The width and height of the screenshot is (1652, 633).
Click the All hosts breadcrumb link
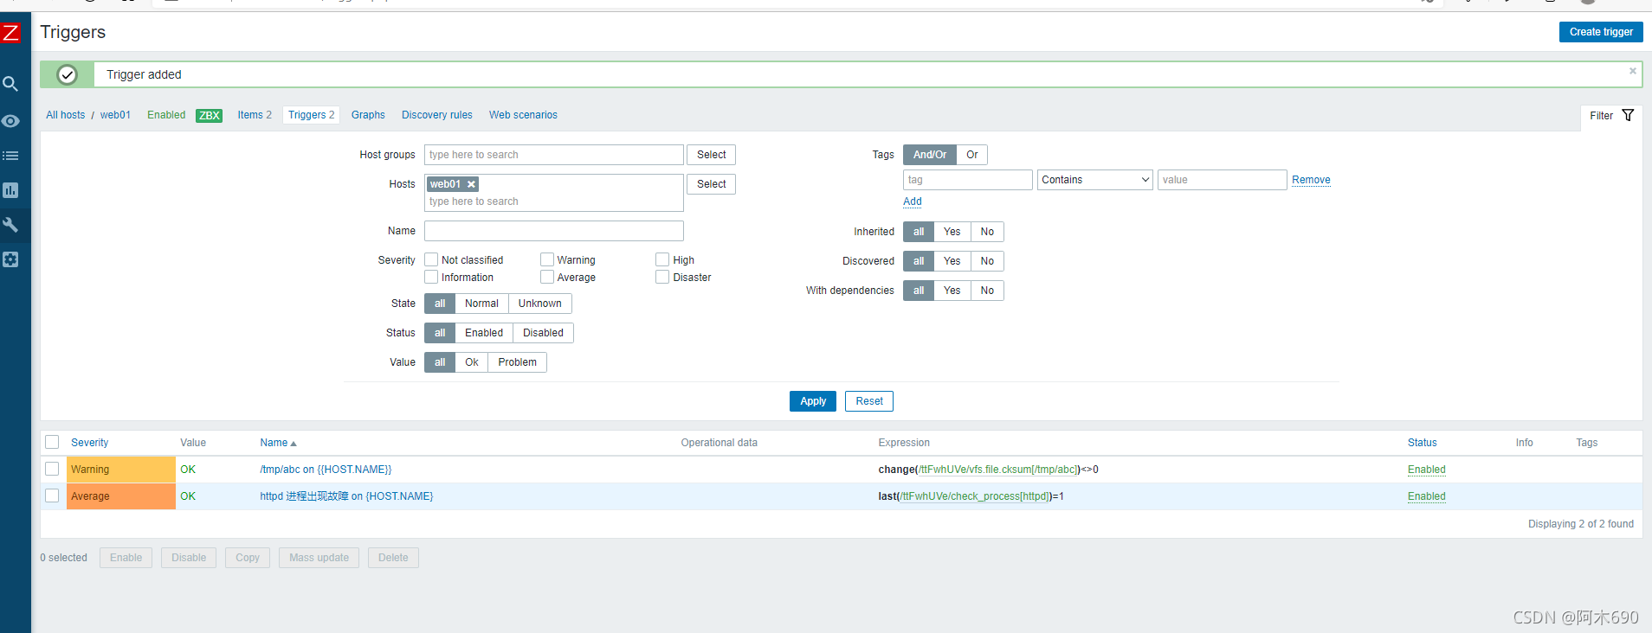pos(66,115)
